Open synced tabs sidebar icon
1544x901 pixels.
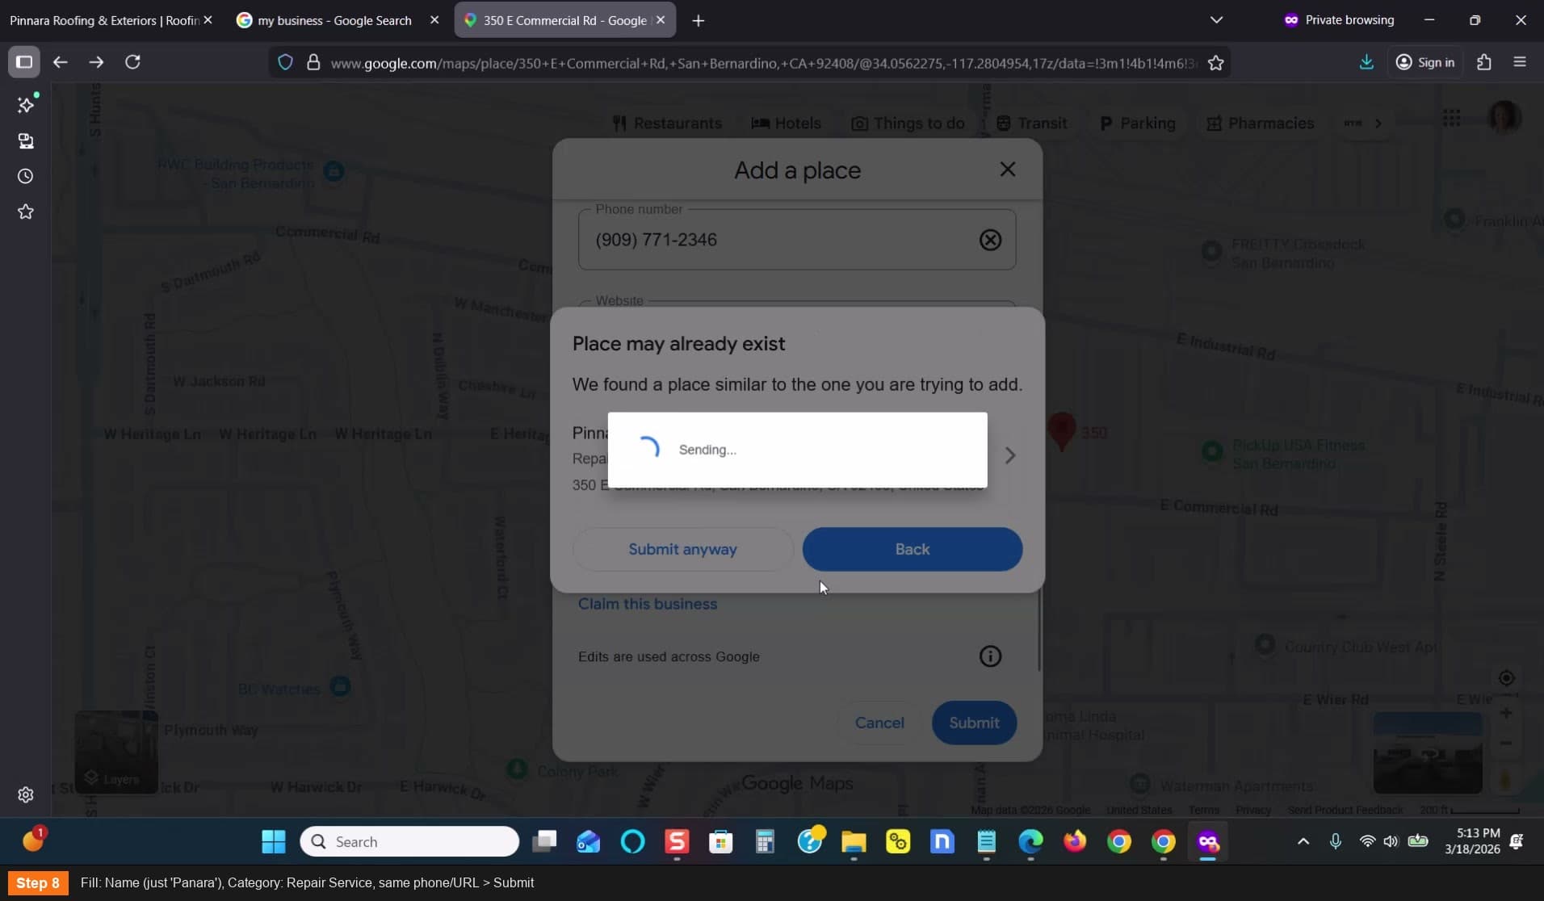click(x=26, y=141)
